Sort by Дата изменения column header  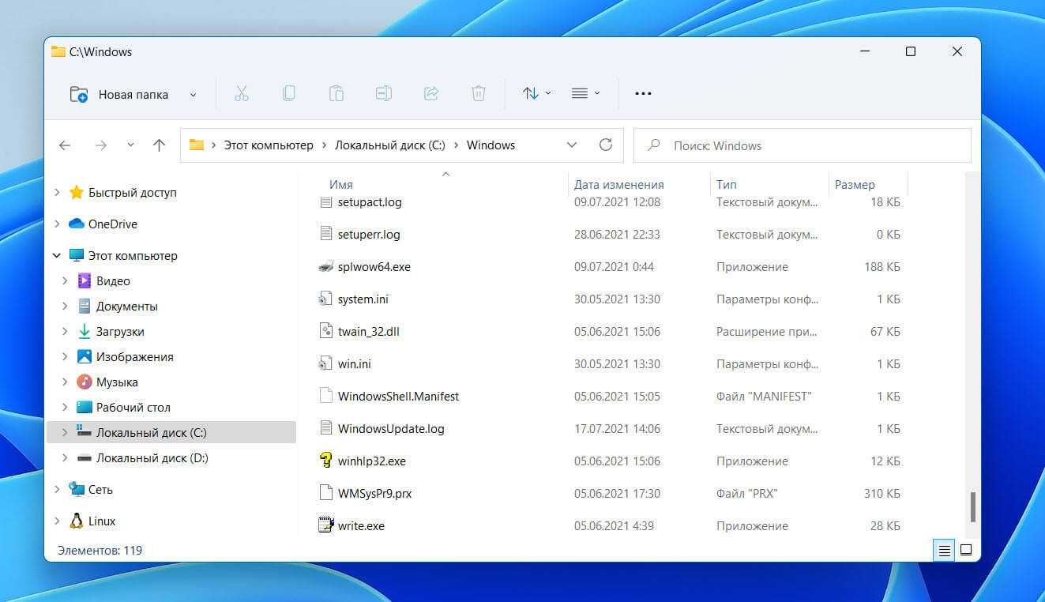tap(618, 184)
